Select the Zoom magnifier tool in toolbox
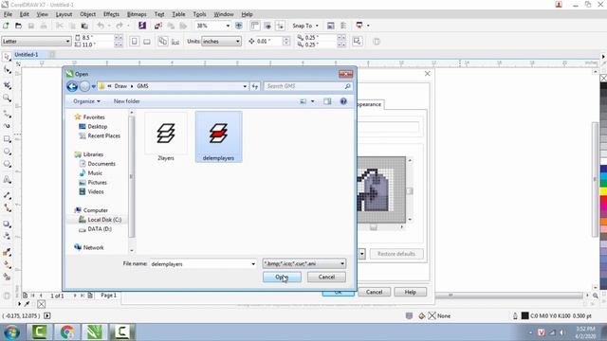This screenshot has height=341, width=607. 7,98
